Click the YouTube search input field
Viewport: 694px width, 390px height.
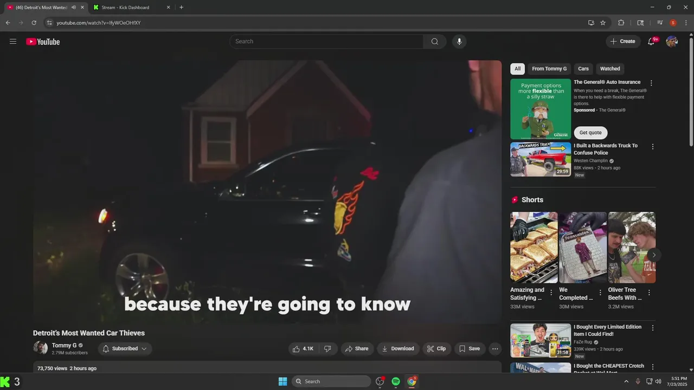326,42
